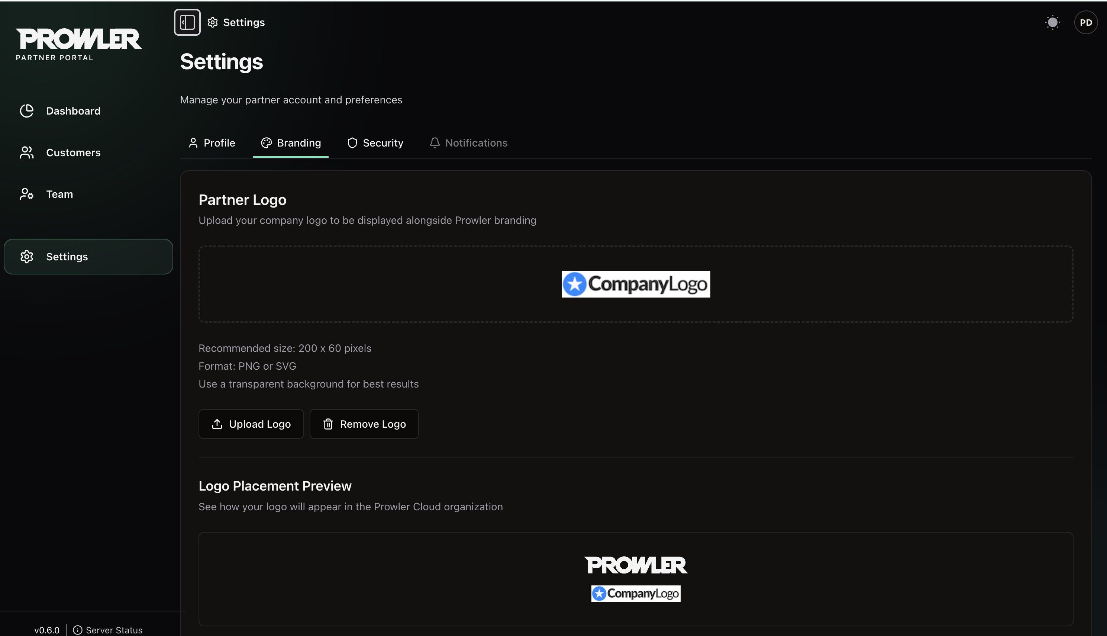Click 'Manage your partner account and preferences' subtitle
The image size is (1107, 636).
tap(291, 100)
